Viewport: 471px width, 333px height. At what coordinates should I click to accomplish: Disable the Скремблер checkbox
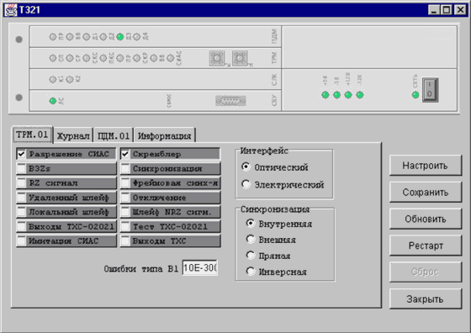pyautogui.click(x=125, y=154)
